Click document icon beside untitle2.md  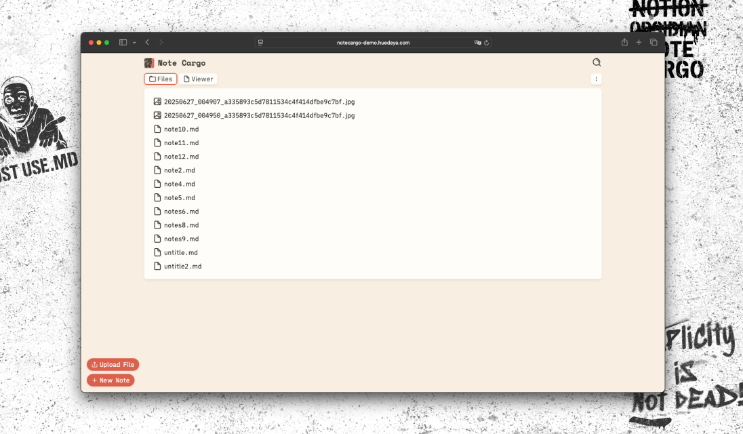[157, 267]
